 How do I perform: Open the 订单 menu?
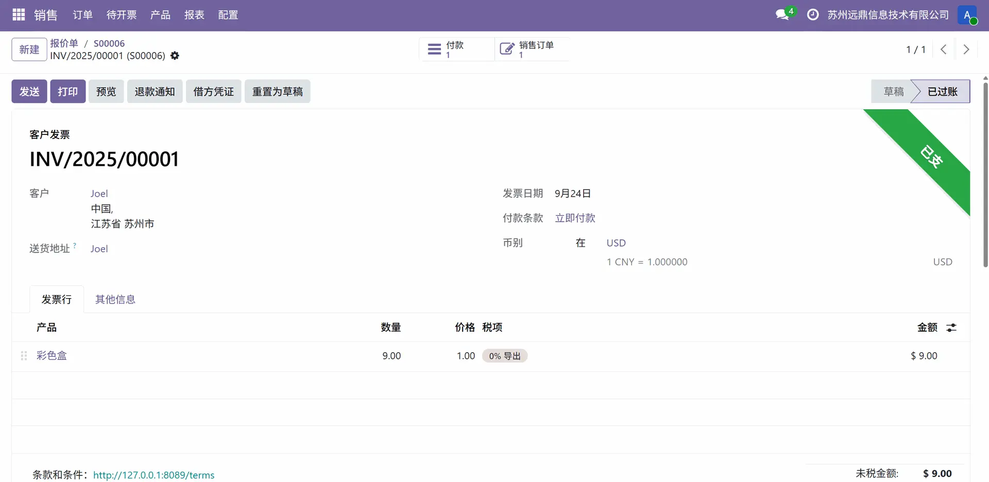pos(82,15)
